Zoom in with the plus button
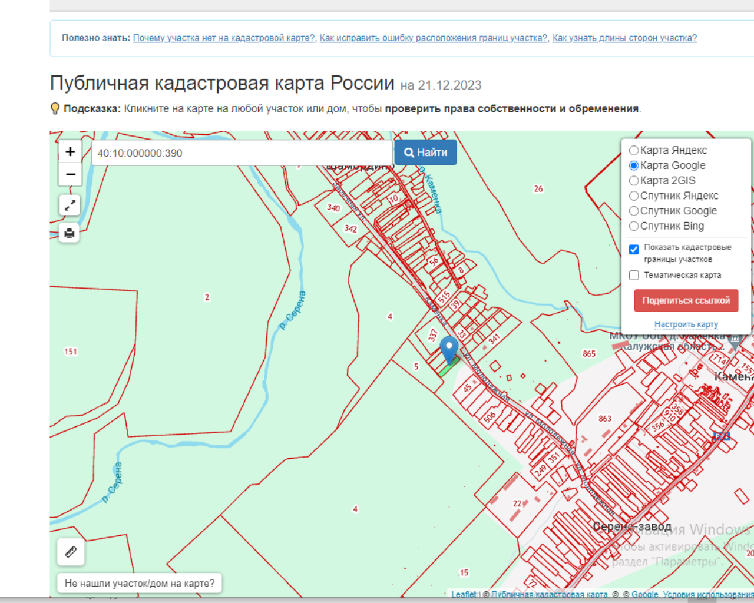 70,152
